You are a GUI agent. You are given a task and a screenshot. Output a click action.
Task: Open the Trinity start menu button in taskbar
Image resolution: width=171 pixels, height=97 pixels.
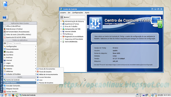(x=2, y=95)
